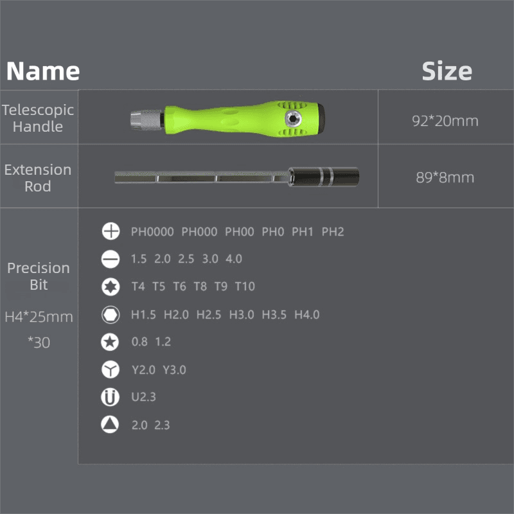
Task: Click the Y3.0 size label
Action: (174, 370)
